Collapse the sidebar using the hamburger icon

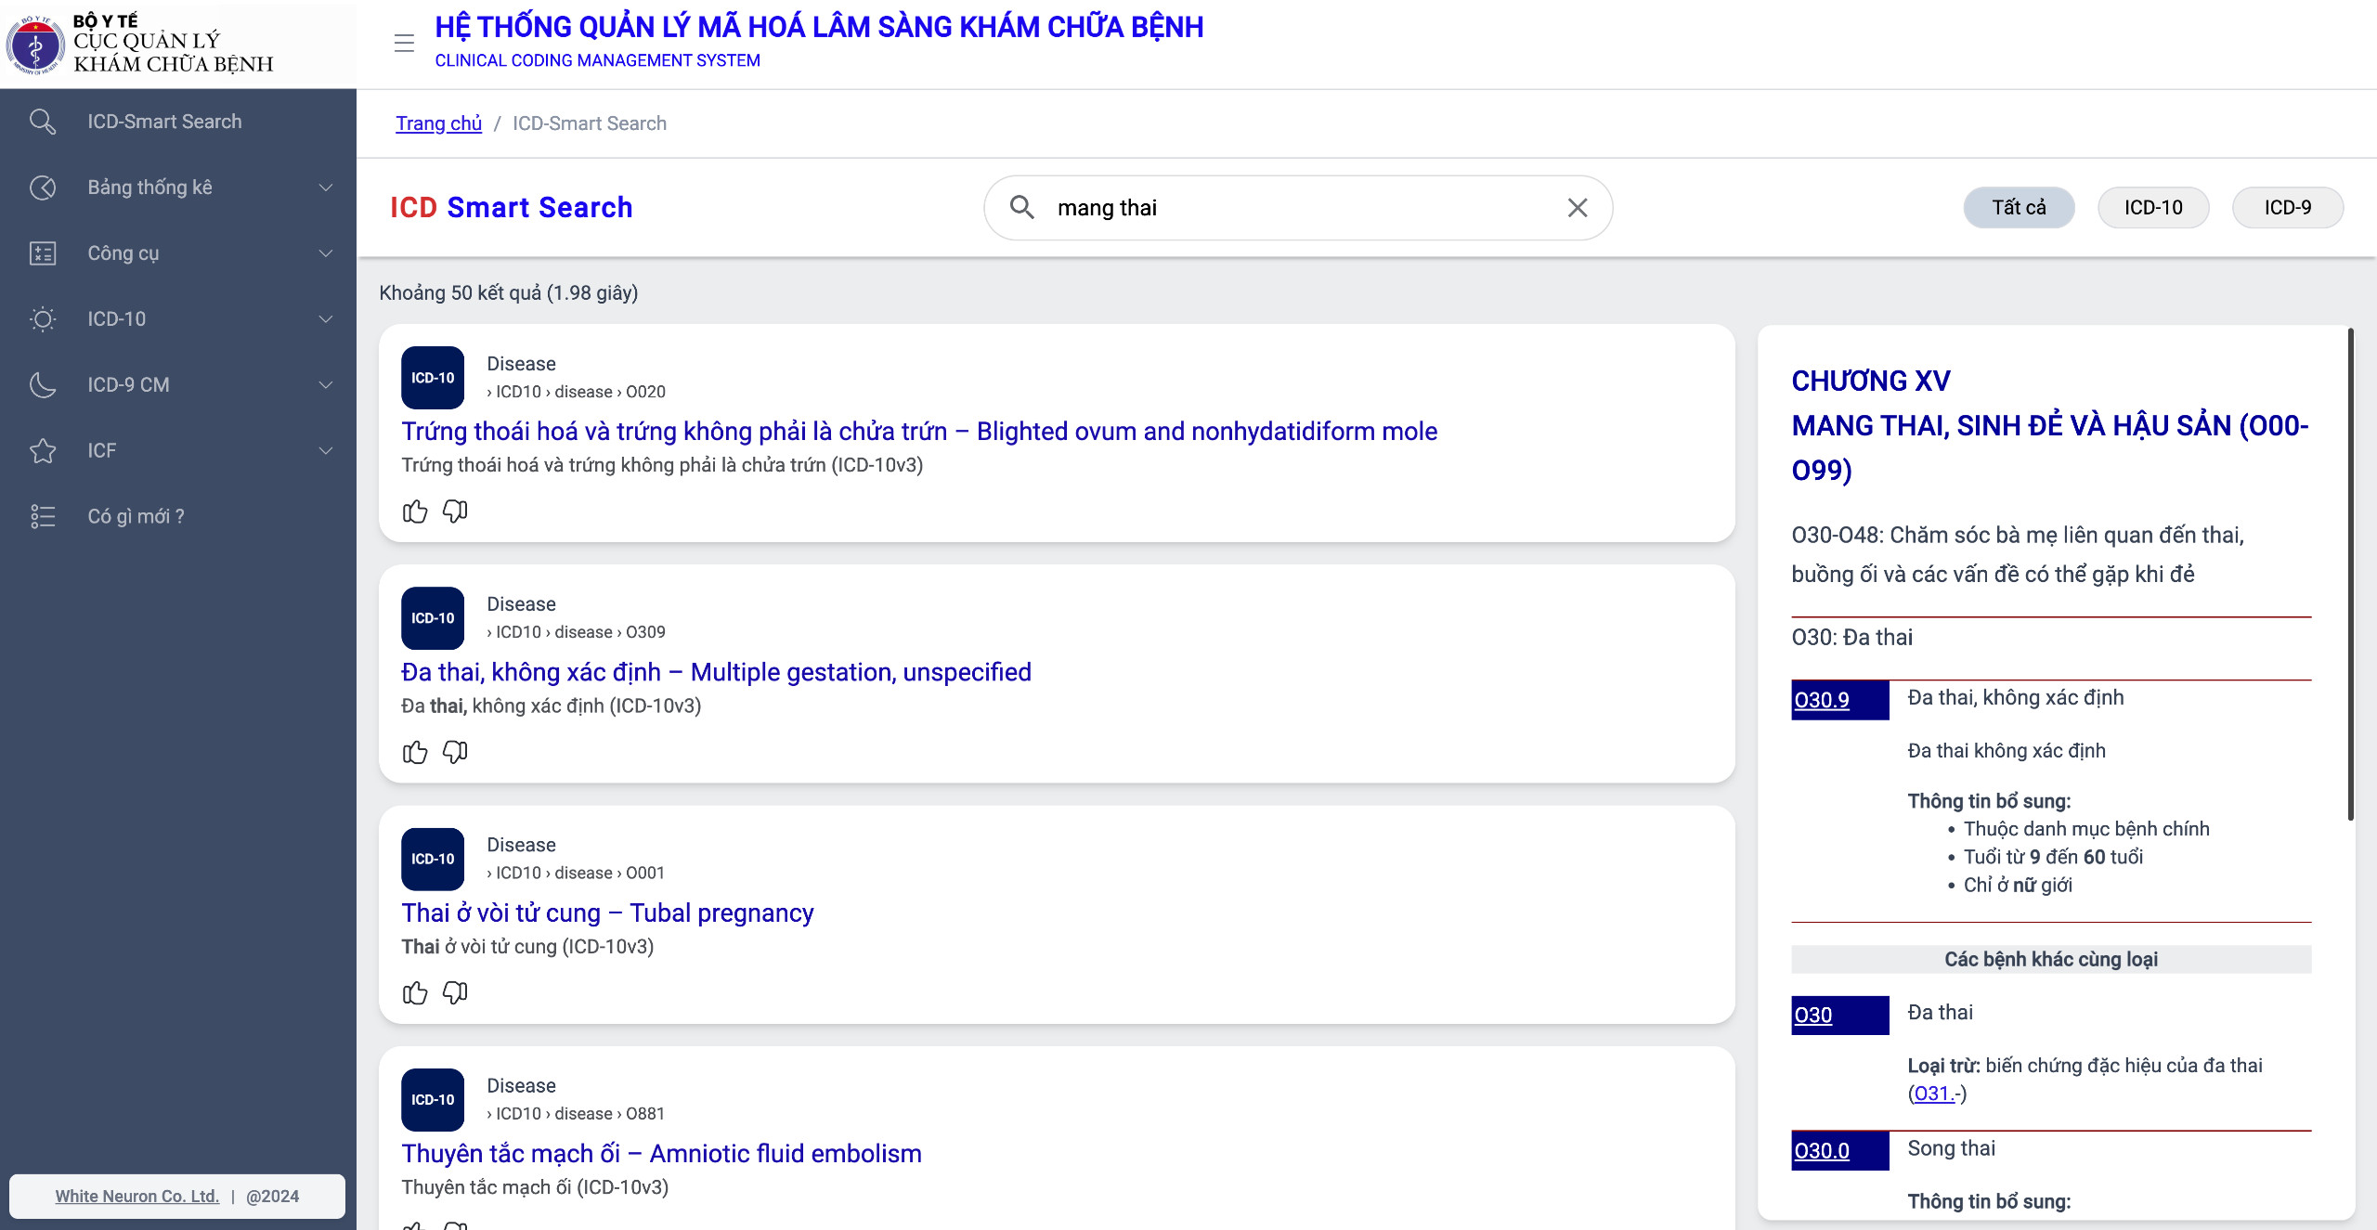click(404, 43)
